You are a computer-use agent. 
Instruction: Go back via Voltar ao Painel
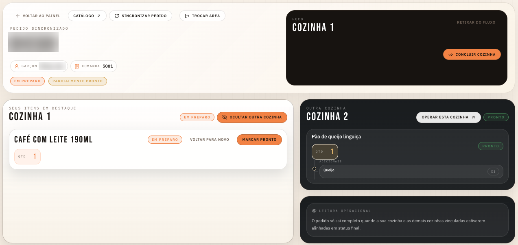38,16
